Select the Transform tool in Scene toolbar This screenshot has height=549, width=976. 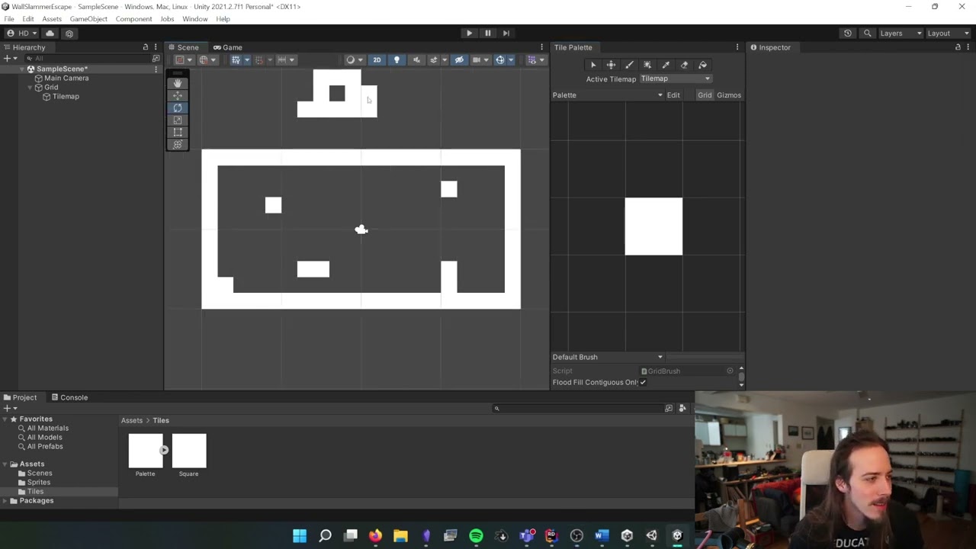pos(178,144)
